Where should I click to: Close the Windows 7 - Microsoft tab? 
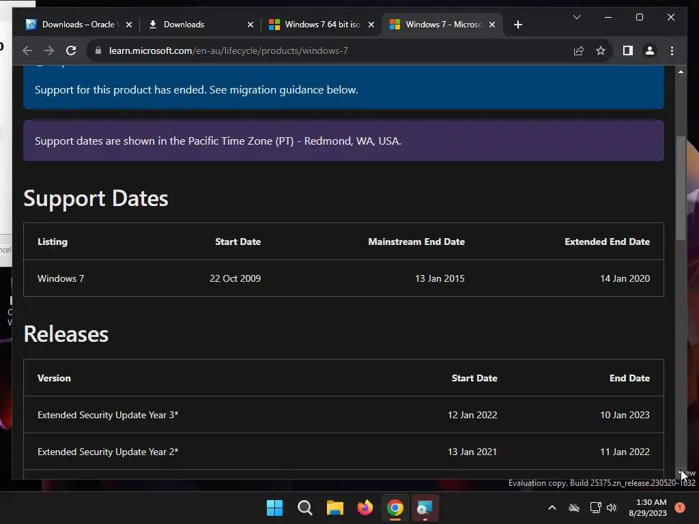click(491, 25)
